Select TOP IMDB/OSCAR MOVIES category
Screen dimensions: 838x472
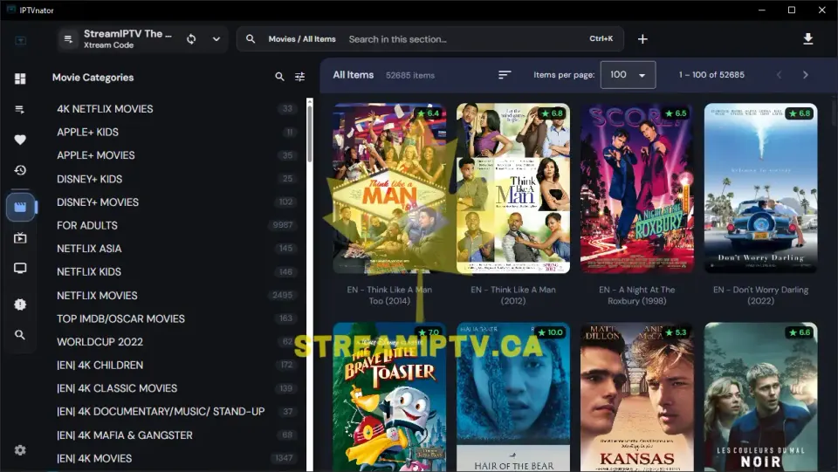click(x=176, y=318)
